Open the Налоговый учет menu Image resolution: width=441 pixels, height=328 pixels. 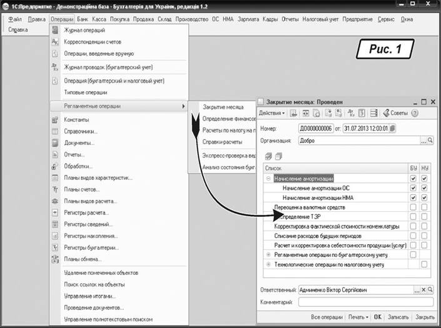[320, 19]
